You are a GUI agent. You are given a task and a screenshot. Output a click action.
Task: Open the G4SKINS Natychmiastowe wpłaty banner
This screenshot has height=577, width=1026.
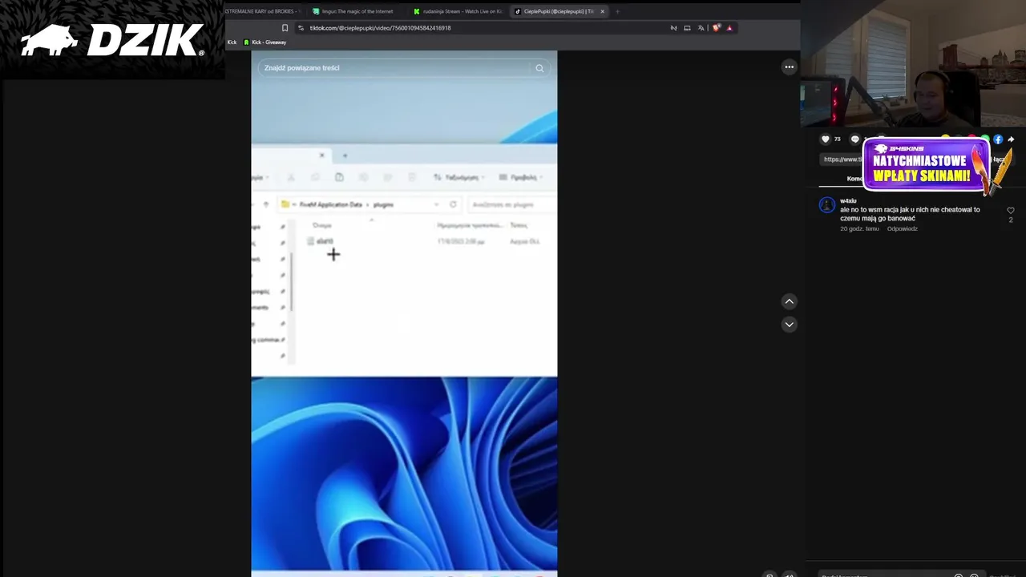[x=927, y=166]
